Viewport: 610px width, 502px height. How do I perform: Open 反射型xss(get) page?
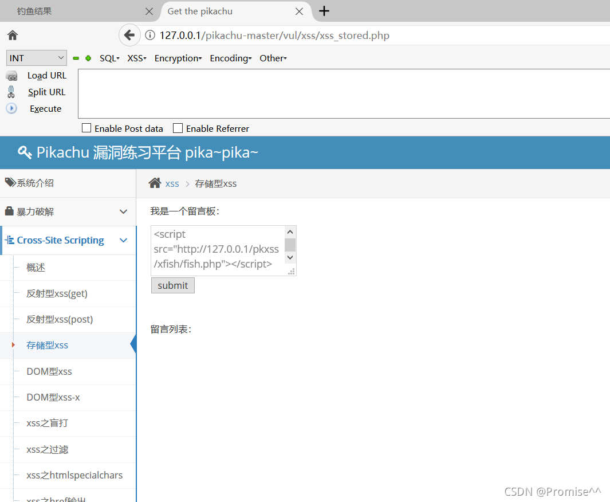click(57, 293)
